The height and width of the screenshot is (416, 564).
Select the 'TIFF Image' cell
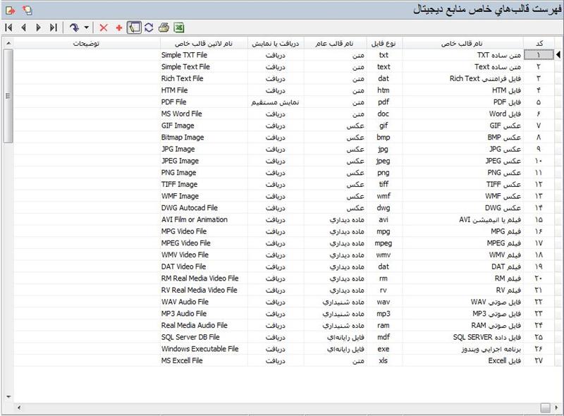click(204, 184)
